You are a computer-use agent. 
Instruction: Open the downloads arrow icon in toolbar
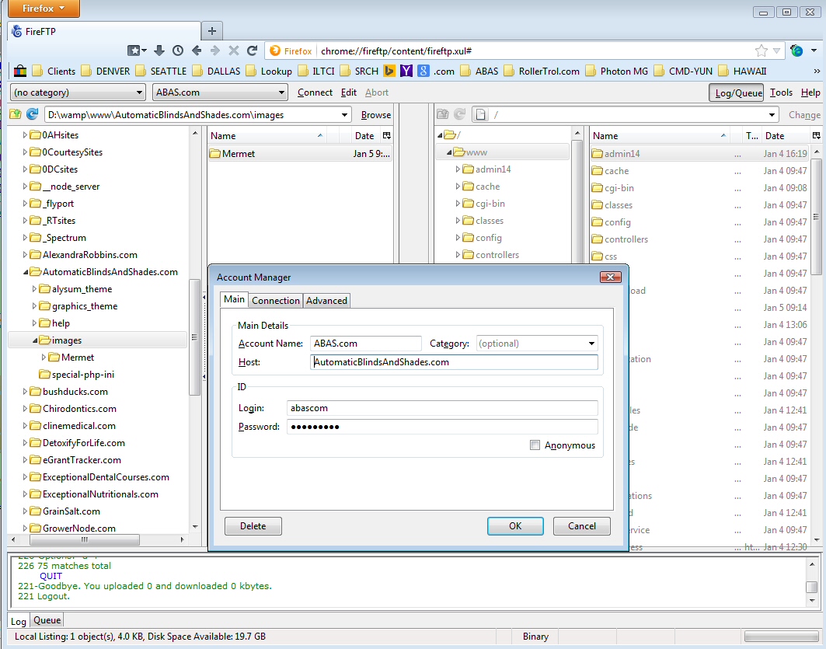point(159,51)
